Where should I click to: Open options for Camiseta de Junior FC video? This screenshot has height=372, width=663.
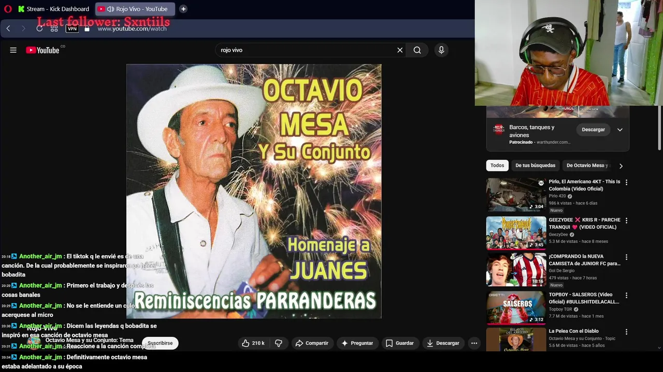point(626,257)
